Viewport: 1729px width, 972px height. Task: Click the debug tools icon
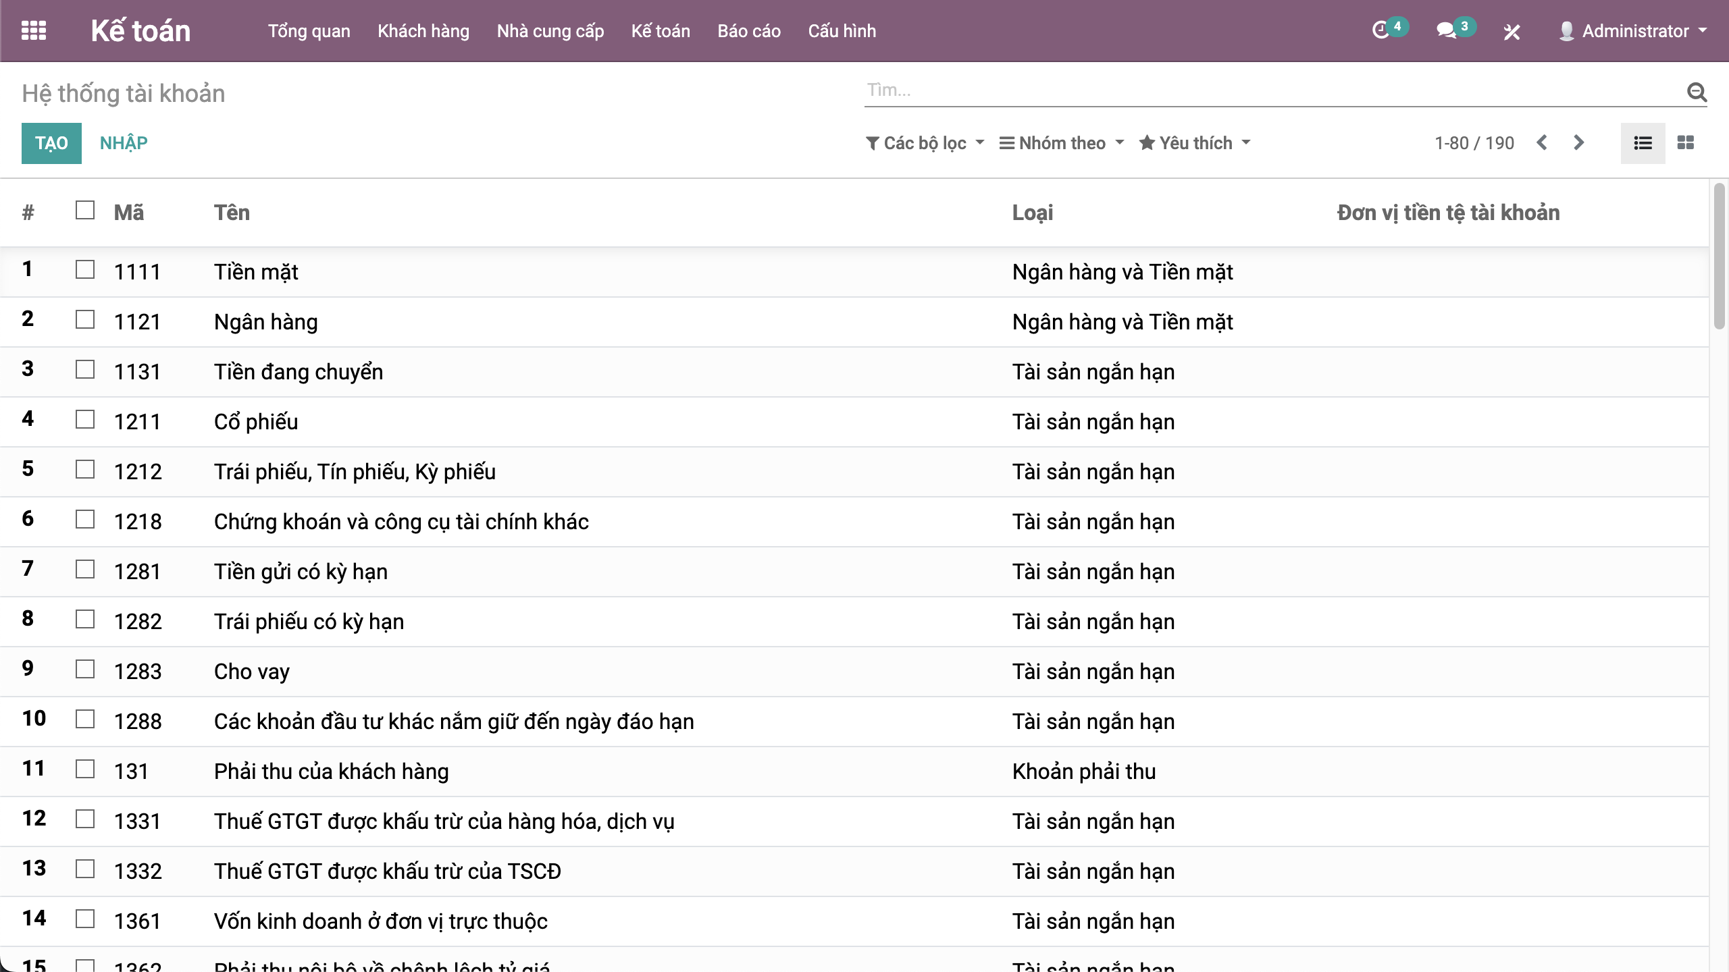[x=1512, y=32]
